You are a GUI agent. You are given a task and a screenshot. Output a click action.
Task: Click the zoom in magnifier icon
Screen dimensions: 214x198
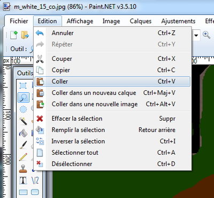click(207, 35)
